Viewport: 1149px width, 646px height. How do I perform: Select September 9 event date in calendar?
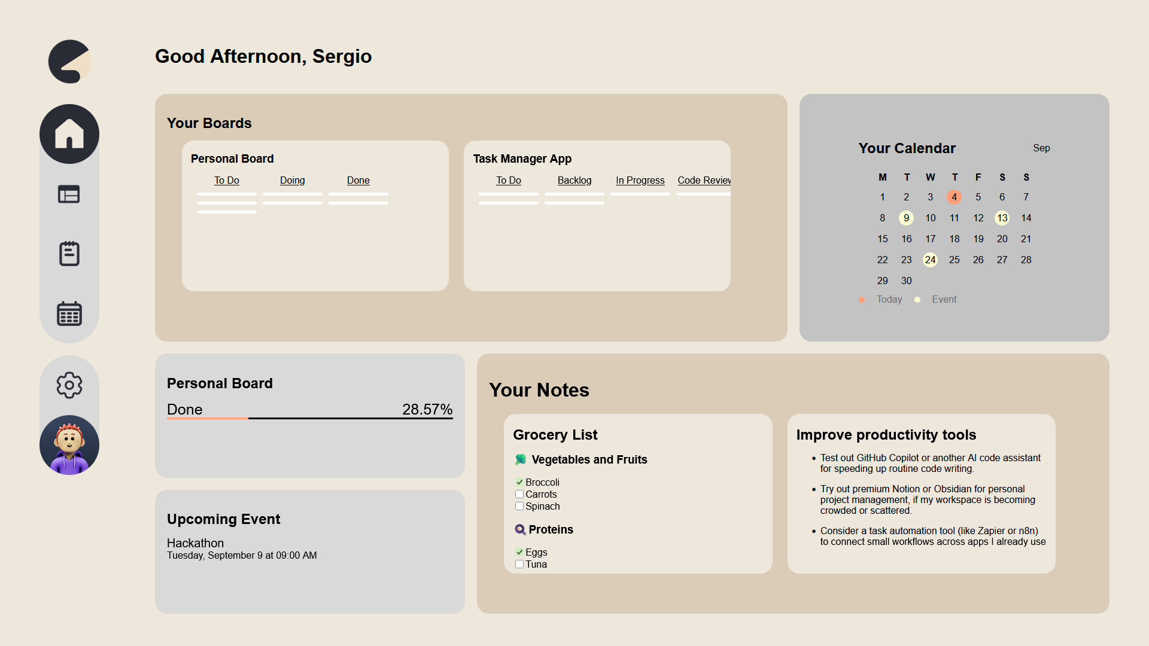tap(907, 218)
